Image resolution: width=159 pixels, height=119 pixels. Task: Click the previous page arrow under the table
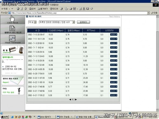(70, 100)
